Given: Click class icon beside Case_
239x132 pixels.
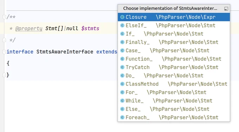Looking at the screenshot, I should click(x=122, y=51).
